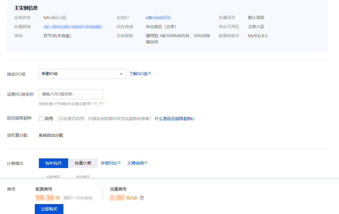Enable the 延迟超限剔除 checkbox
The width and height of the screenshot is (339, 214).
41,119
